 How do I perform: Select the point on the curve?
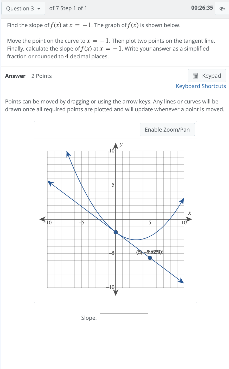pos(115,232)
